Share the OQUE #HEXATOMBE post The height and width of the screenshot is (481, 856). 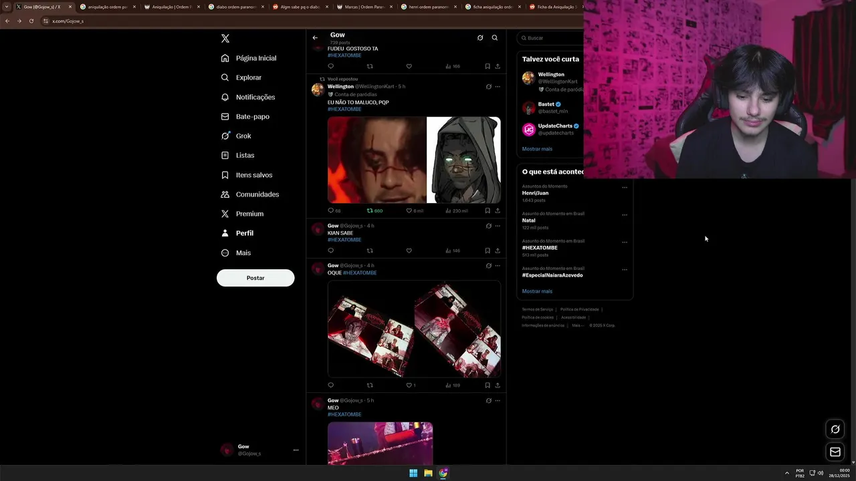pyautogui.click(x=498, y=385)
